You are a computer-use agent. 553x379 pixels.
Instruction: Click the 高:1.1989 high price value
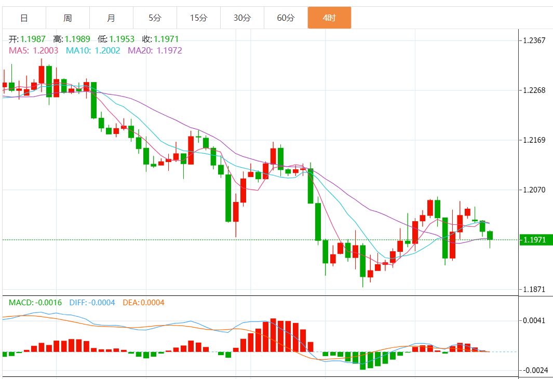(72, 39)
